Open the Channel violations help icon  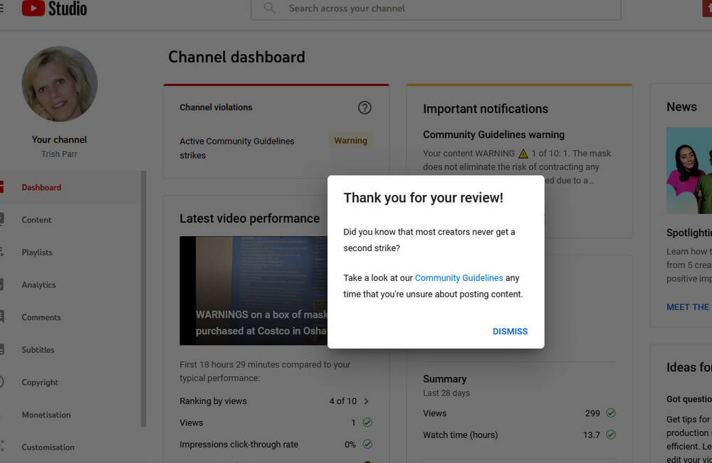click(x=365, y=107)
